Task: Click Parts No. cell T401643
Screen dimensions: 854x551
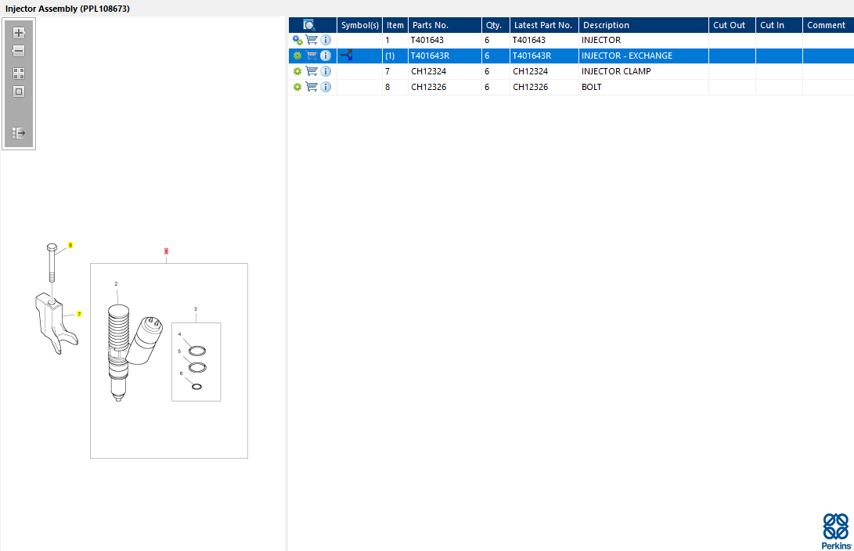Action: coord(445,40)
